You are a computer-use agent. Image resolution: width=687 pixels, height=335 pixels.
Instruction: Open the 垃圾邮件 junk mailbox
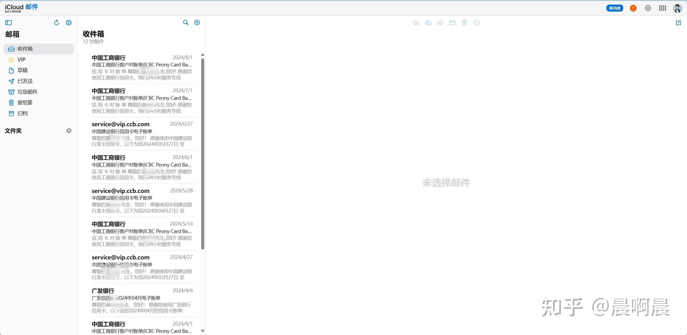pos(39,92)
